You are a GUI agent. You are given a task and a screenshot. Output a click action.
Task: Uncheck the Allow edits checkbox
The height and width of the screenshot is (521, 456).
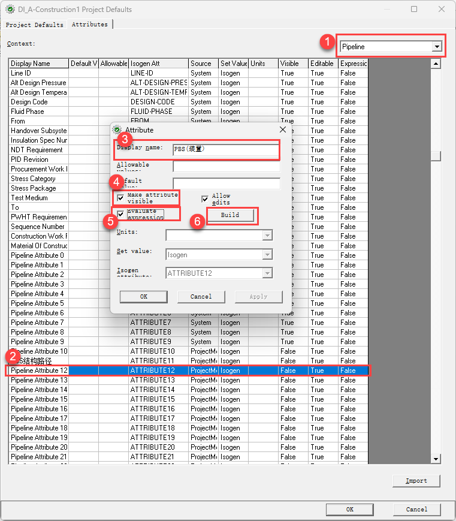coord(205,198)
